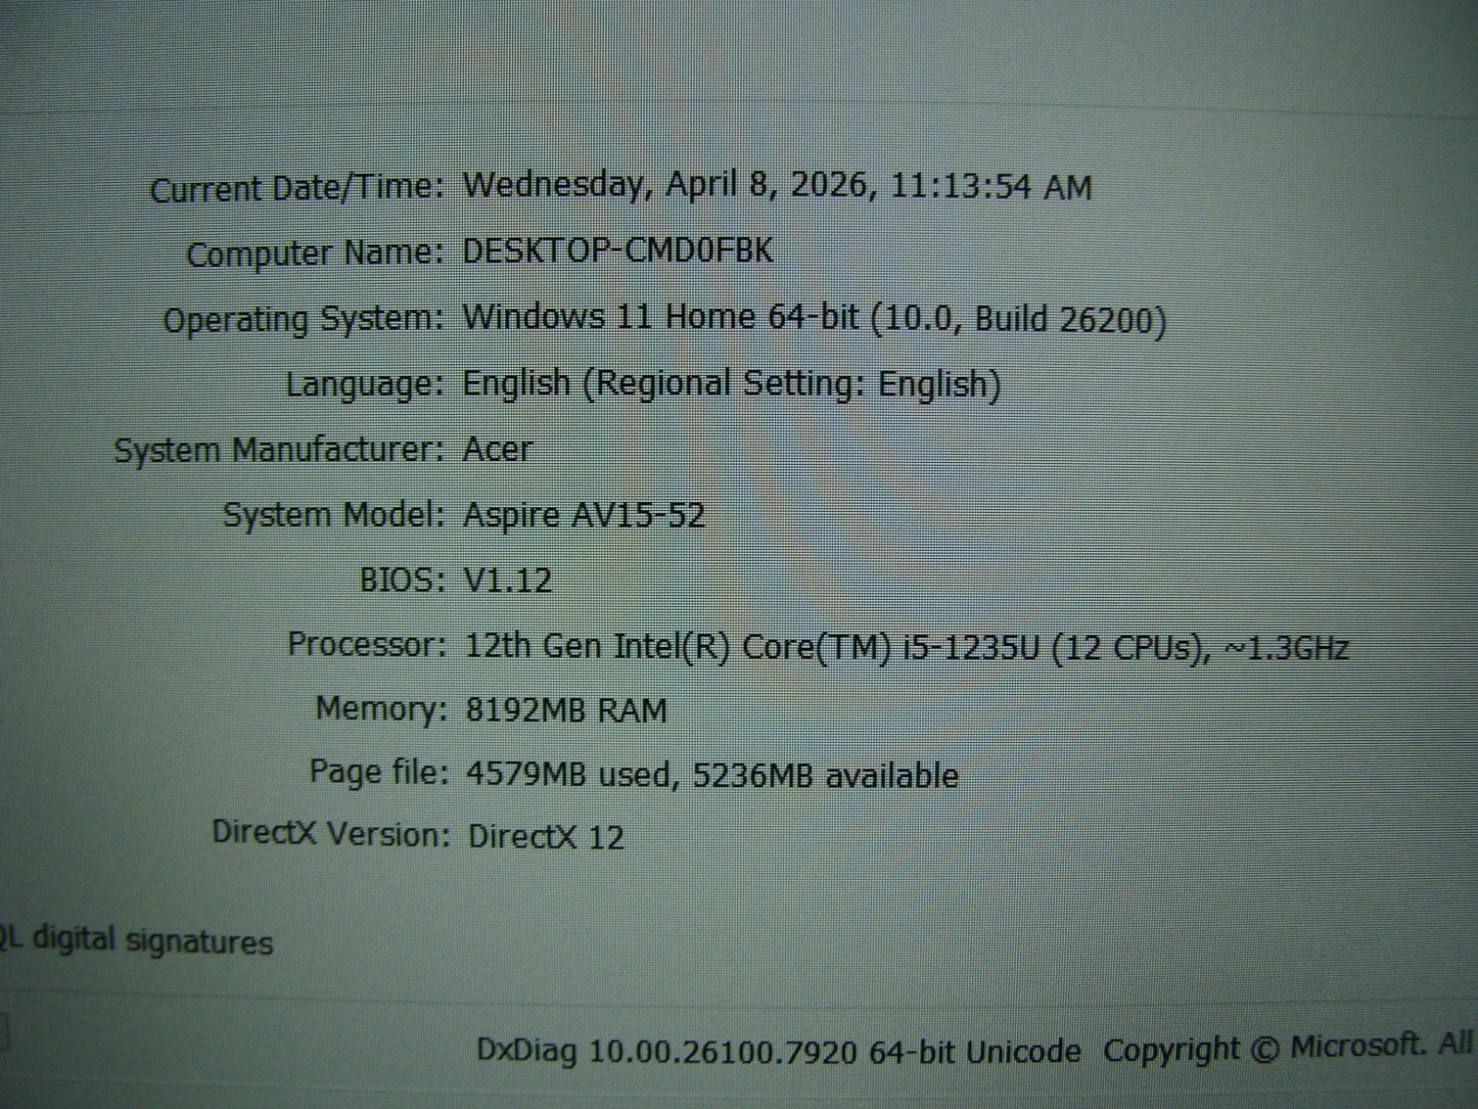Click the 4579MB used, 5236MB available value
1478x1109 pixels.
click(x=712, y=774)
